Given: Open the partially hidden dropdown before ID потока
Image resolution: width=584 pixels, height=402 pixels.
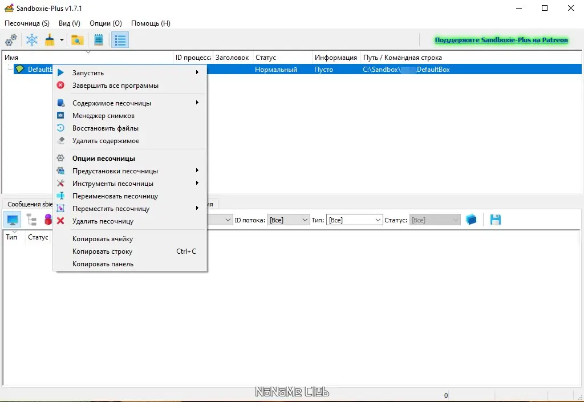Looking at the screenshot, I should coord(220,220).
